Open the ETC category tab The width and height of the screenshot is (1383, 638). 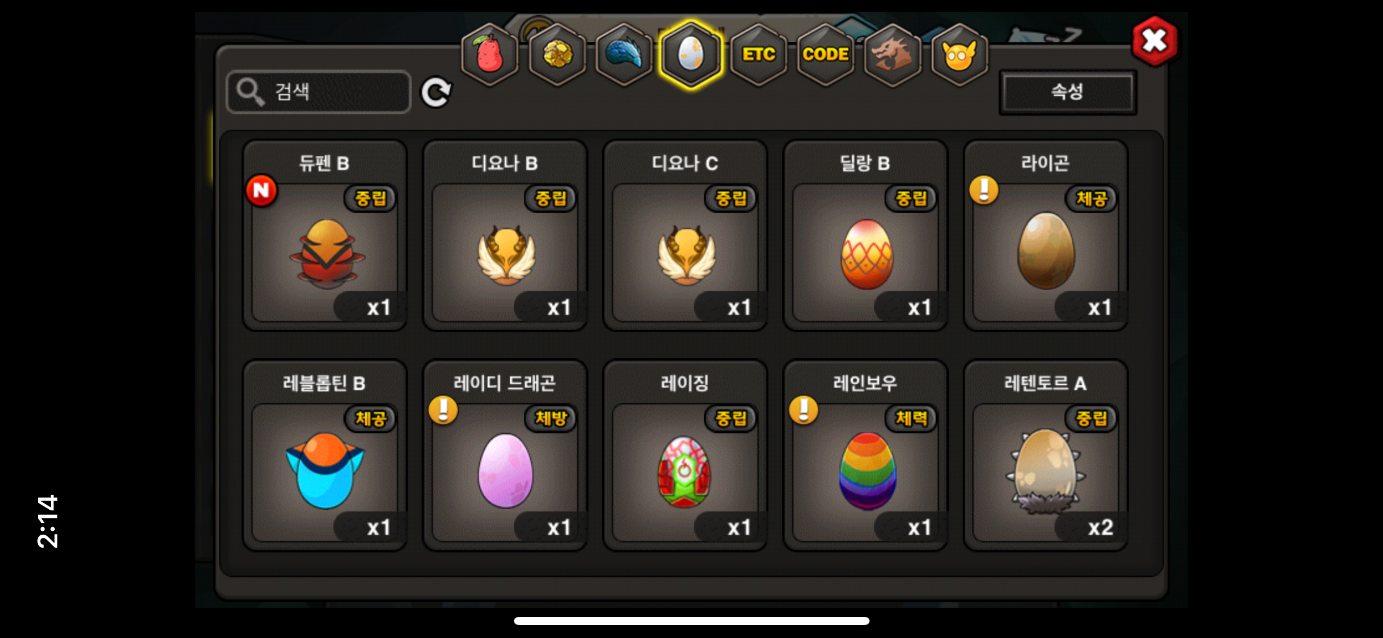pos(759,55)
